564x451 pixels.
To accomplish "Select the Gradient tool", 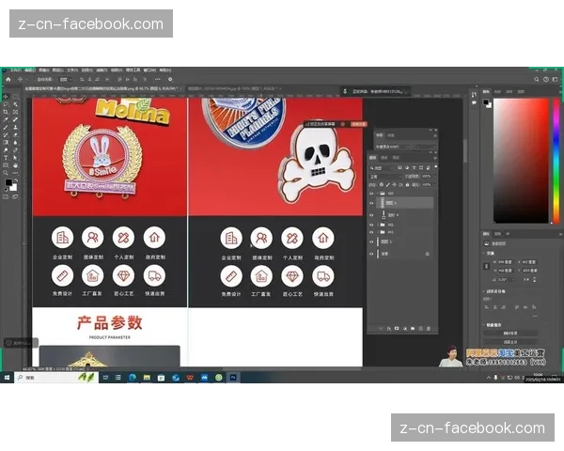I will [x=7, y=143].
